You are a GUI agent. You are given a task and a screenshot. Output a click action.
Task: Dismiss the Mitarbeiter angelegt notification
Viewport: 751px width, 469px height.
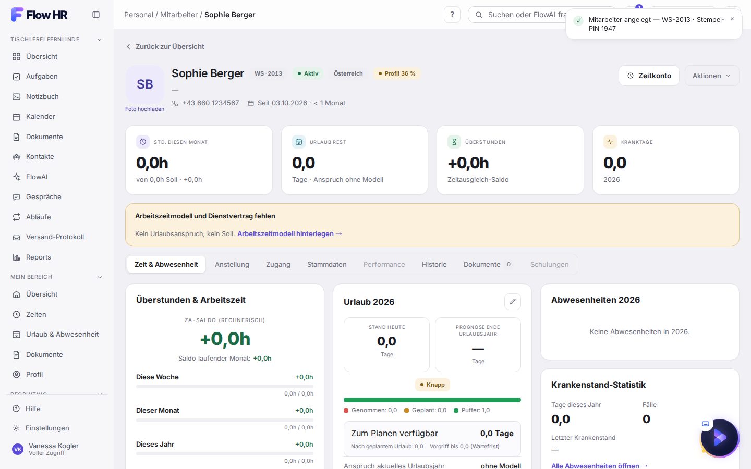tap(732, 19)
